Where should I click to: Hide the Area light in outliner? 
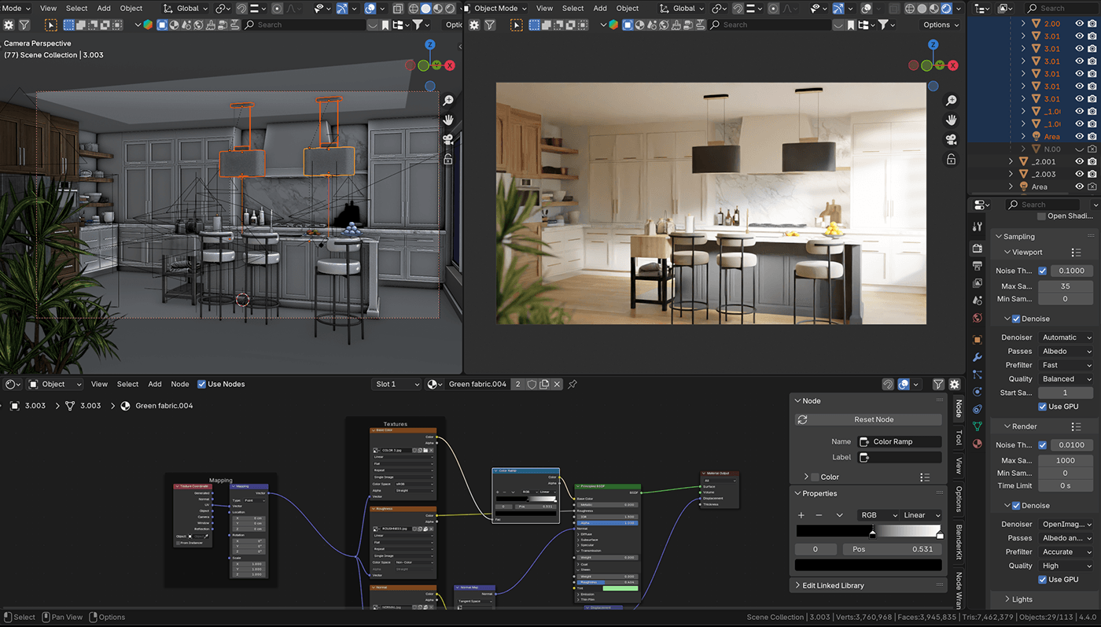(1080, 186)
